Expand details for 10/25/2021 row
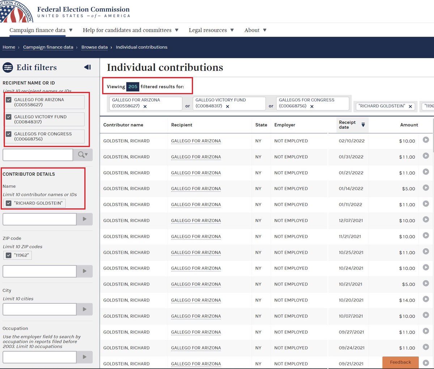The image size is (434, 369). click(x=426, y=251)
